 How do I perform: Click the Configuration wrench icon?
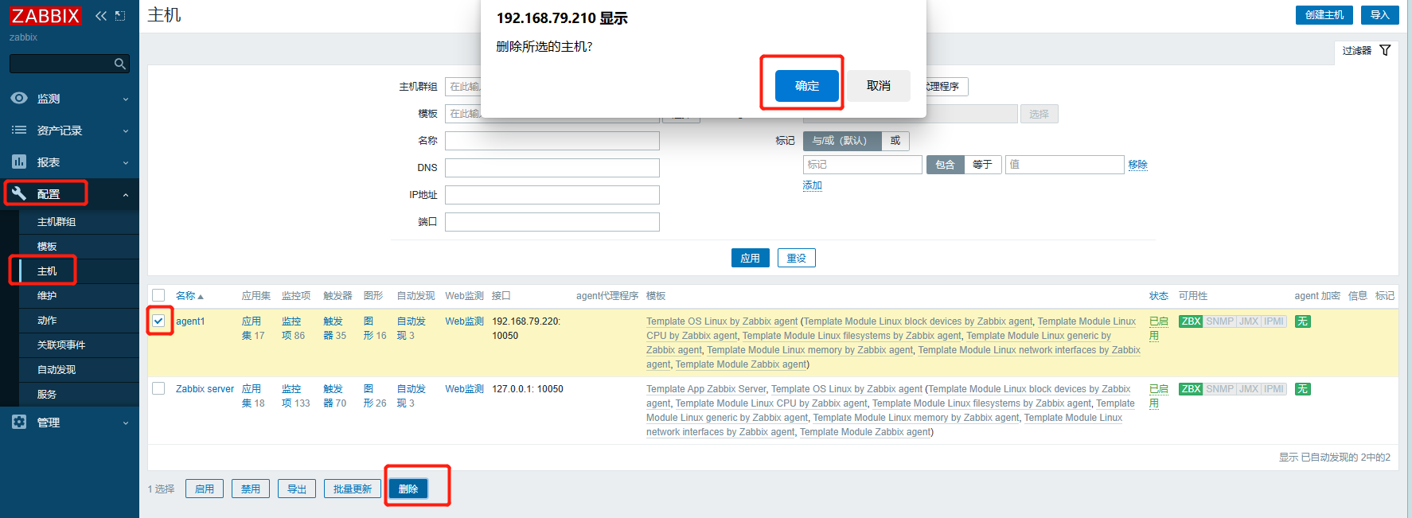pyautogui.click(x=19, y=193)
